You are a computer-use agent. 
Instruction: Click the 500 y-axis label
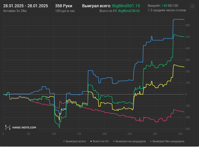pyautogui.click(x=188, y=37)
